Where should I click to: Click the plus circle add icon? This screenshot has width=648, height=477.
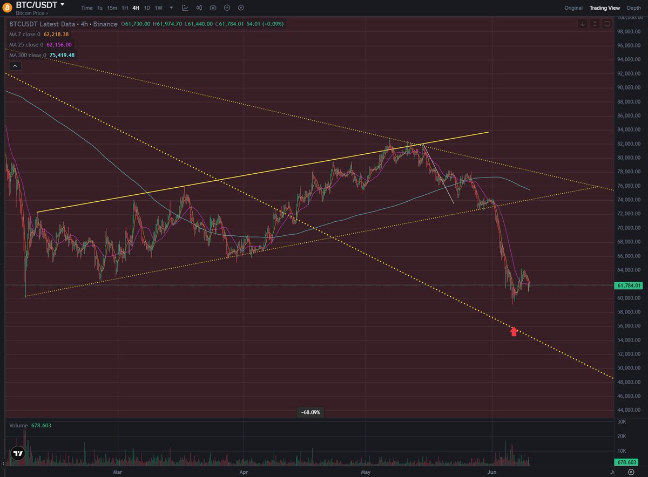pos(227,8)
